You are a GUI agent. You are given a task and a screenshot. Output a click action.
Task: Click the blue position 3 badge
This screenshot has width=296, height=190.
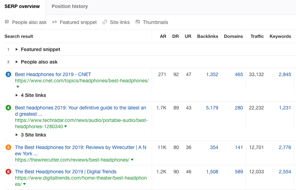(8, 74)
